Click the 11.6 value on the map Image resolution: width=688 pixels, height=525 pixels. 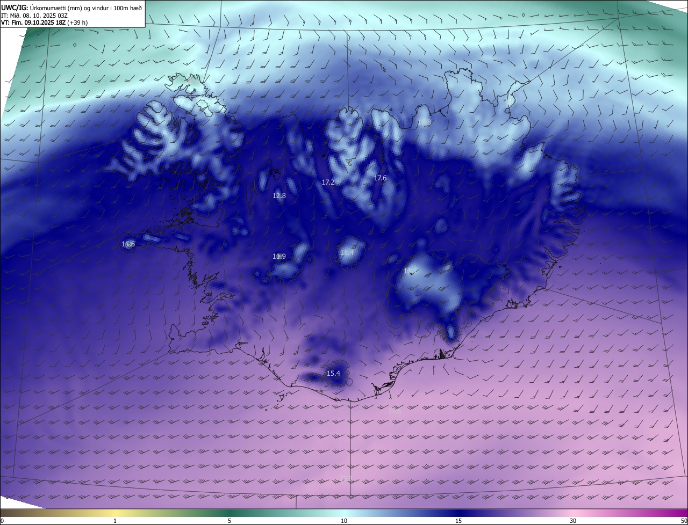pyautogui.click(x=128, y=244)
